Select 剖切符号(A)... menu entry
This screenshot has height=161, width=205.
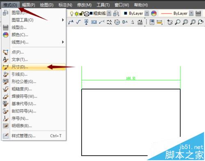pyautogui.click(x=34, y=111)
